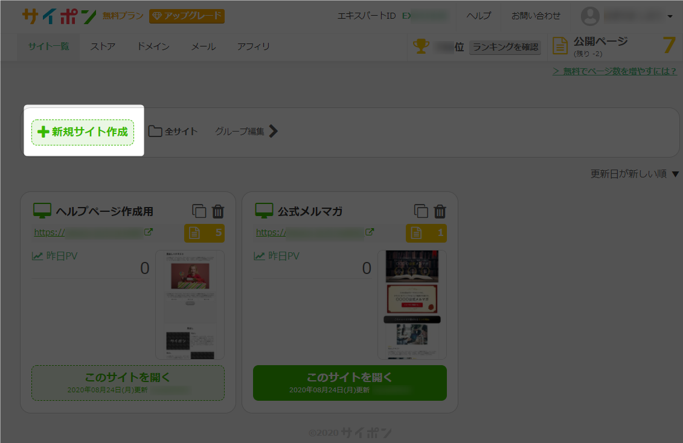Image resolution: width=683 pixels, height=443 pixels.
Task: Click page count badge showing 5
Action: coord(204,233)
